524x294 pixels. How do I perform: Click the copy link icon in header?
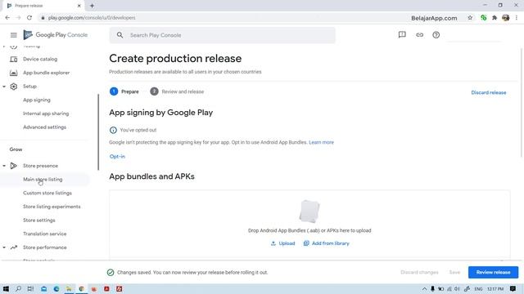point(419,34)
